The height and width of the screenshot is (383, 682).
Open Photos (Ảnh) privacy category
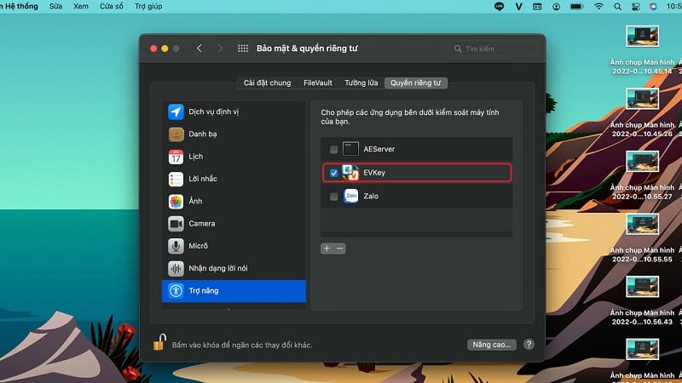point(176,202)
